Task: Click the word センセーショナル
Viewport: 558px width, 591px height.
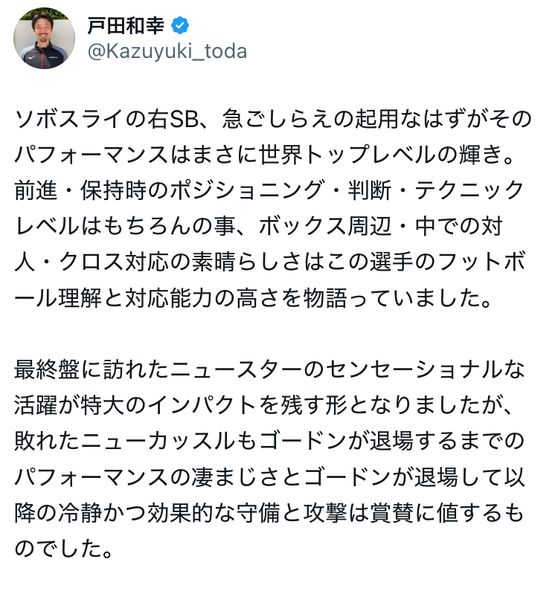Action: tap(414, 369)
